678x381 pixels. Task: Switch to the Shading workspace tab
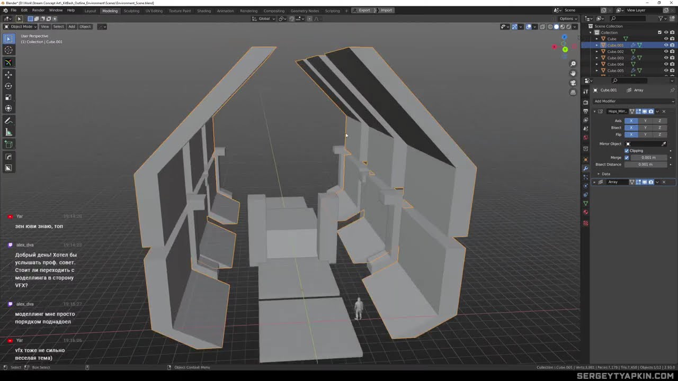(204, 11)
